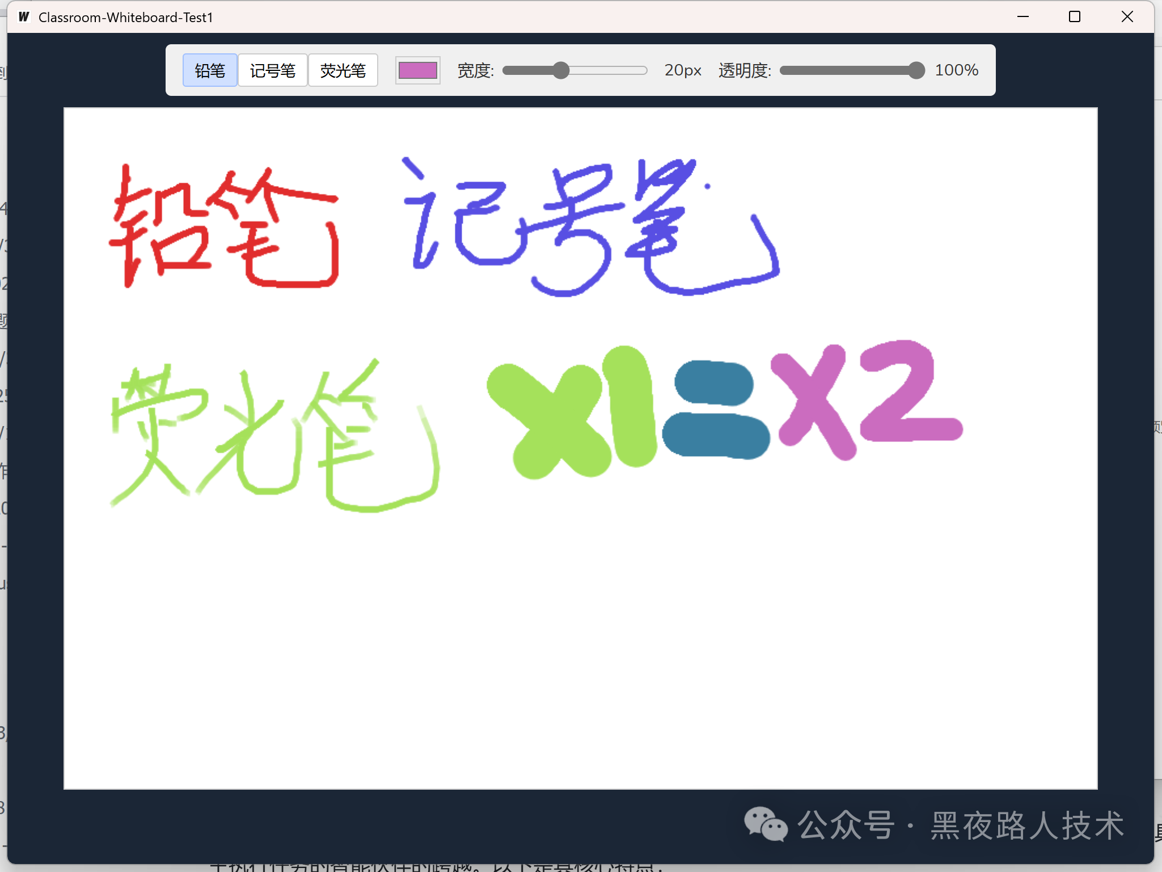
Task: Minimize the Classroom-Whiteboard window
Action: (x=1022, y=17)
